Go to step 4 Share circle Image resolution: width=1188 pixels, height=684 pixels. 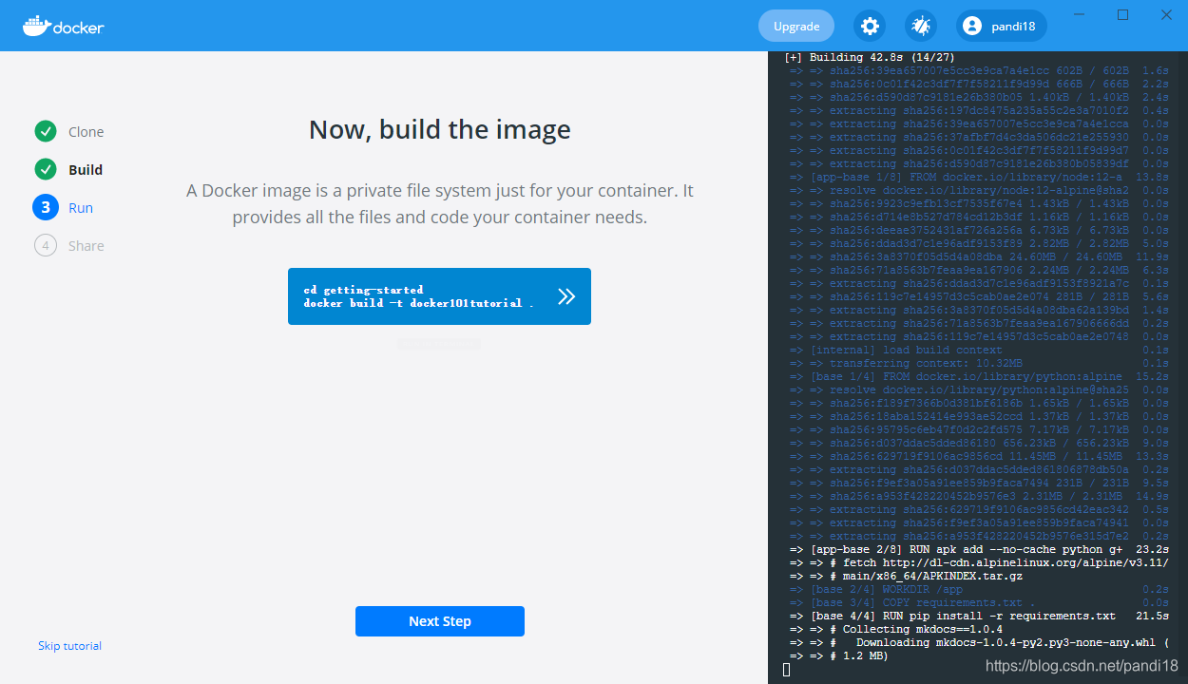tap(46, 246)
